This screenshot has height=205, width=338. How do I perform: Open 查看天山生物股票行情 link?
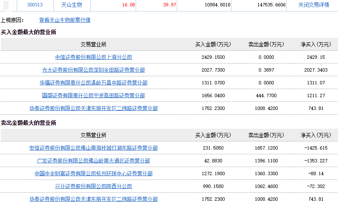pyautogui.click(x=65, y=20)
